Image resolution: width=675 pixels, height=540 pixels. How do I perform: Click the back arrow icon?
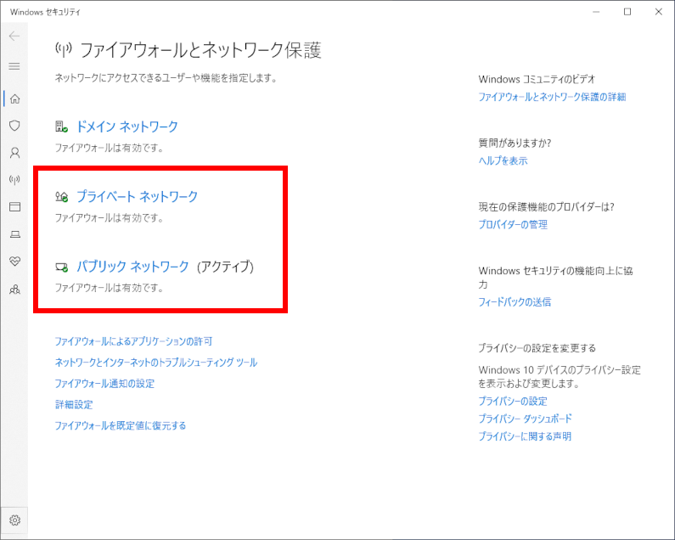[14, 37]
